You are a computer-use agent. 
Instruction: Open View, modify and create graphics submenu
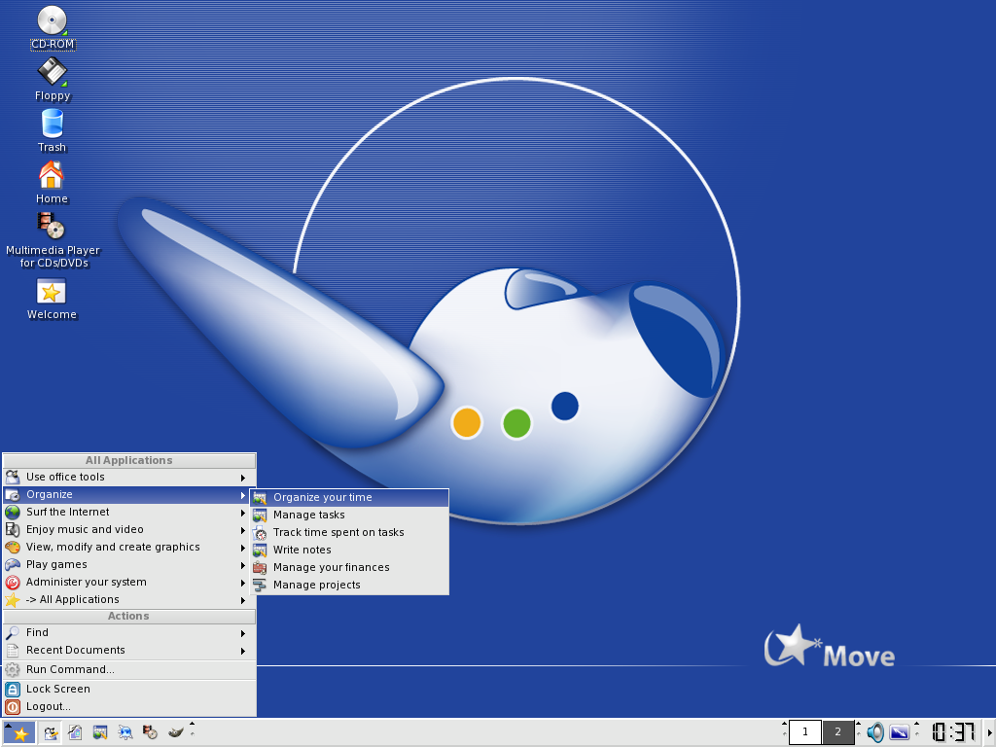click(129, 547)
